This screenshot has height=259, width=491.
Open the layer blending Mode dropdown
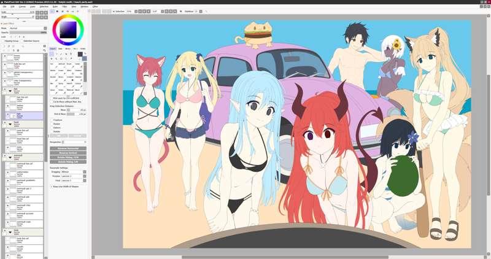(28, 28)
